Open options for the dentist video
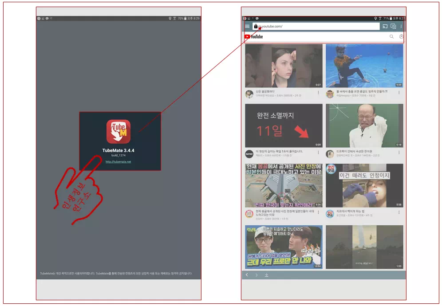442x306 pixels. pos(399,212)
